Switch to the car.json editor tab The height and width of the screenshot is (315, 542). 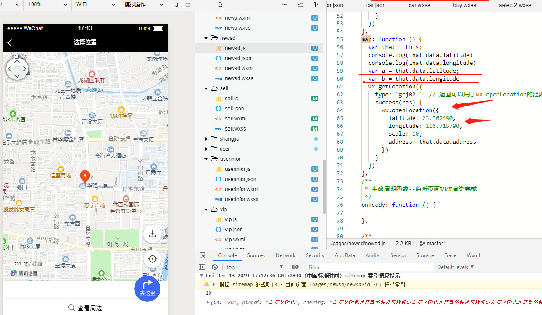point(376,5)
